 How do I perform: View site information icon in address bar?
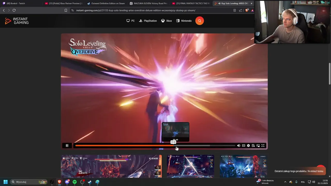72,10
